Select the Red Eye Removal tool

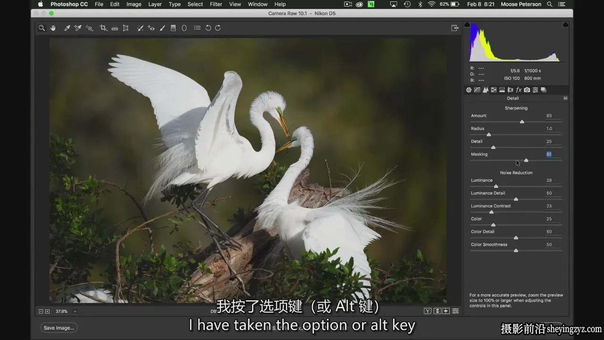(151, 28)
